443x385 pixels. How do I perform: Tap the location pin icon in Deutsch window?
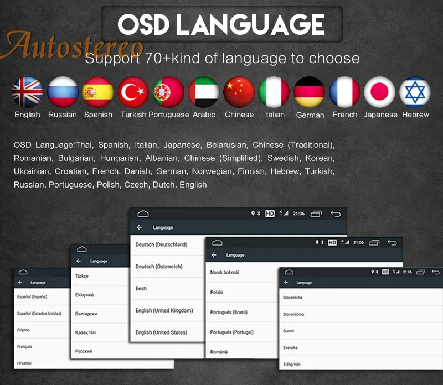(x=253, y=214)
